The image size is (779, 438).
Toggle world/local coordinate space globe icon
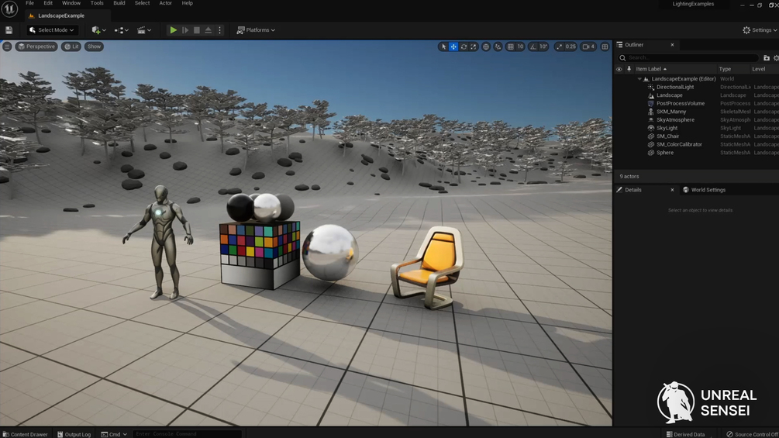click(x=486, y=47)
